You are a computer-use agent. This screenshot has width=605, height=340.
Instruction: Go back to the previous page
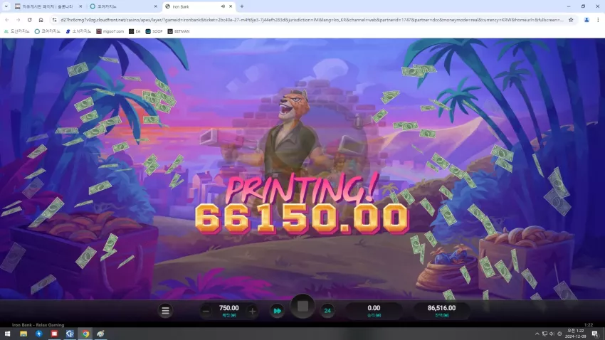click(x=7, y=20)
